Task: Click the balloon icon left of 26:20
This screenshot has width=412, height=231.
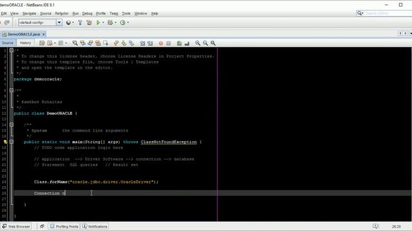Action: pos(375,227)
